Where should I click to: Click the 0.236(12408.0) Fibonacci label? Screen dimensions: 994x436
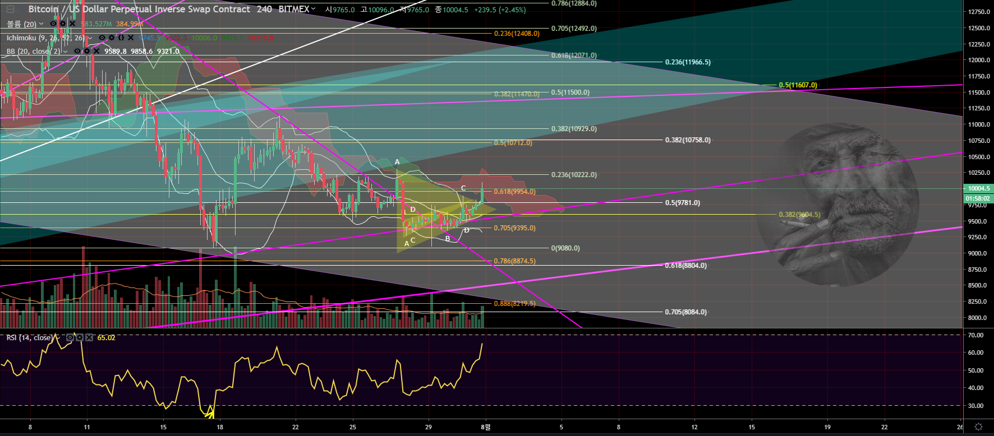coord(517,34)
